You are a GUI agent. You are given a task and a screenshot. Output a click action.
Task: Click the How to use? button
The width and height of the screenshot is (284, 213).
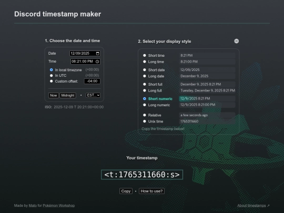pos(151,191)
